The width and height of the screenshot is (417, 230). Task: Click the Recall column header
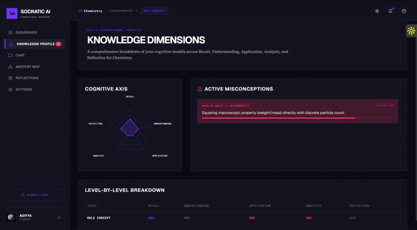point(154,206)
